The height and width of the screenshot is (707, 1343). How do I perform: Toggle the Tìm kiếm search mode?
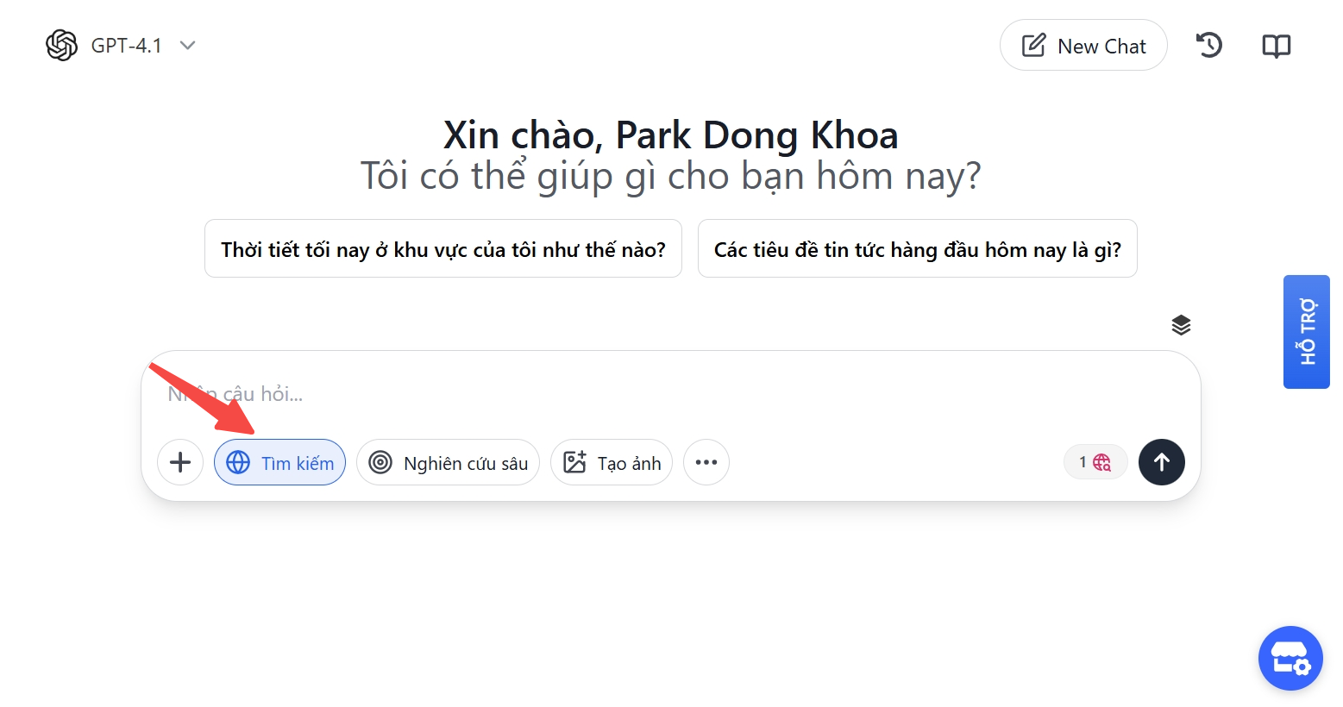[280, 463]
